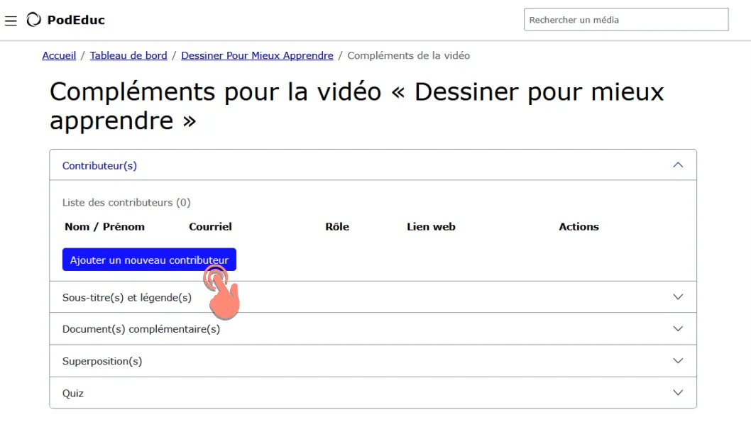751x422 pixels.
Task: Add a new contributor with Ajouter button
Action: click(x=149, y=260)
